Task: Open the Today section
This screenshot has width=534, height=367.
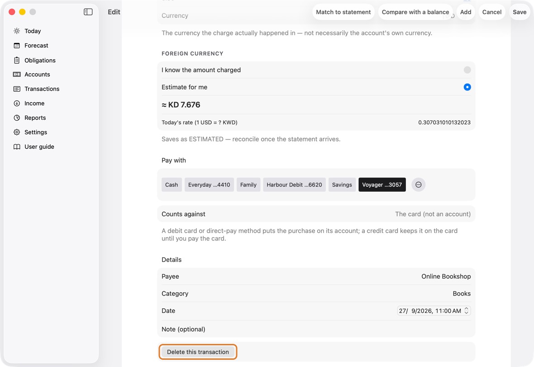Action: [33, 31]
